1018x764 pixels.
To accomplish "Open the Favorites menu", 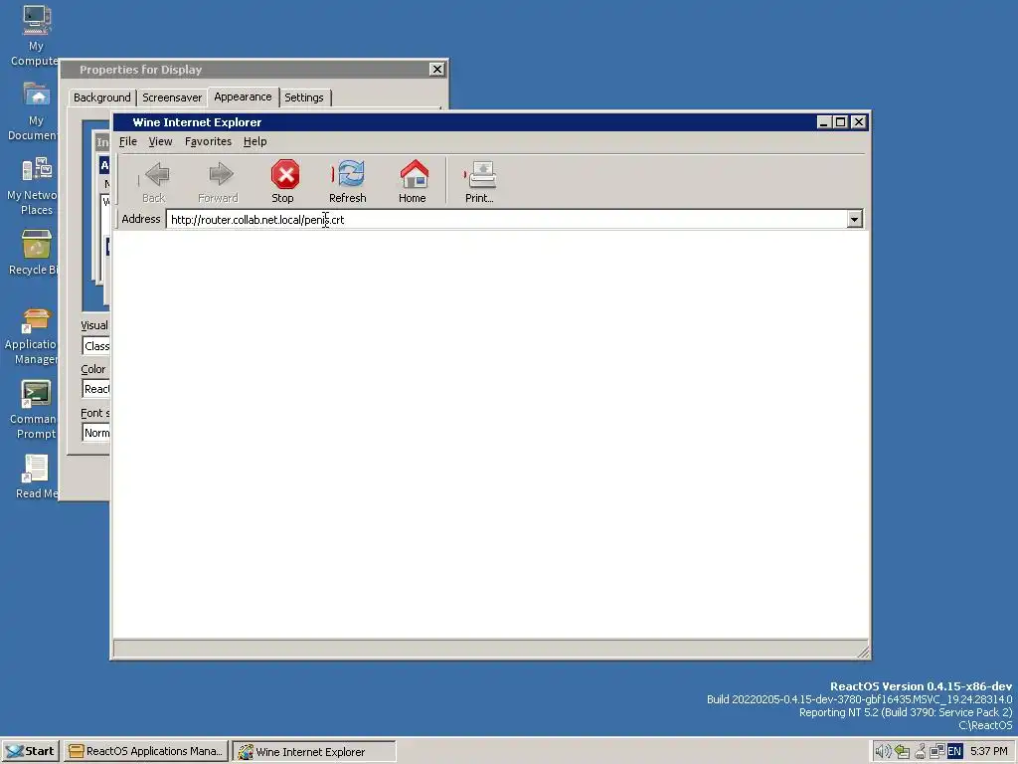I will click(x=209, y=141).
